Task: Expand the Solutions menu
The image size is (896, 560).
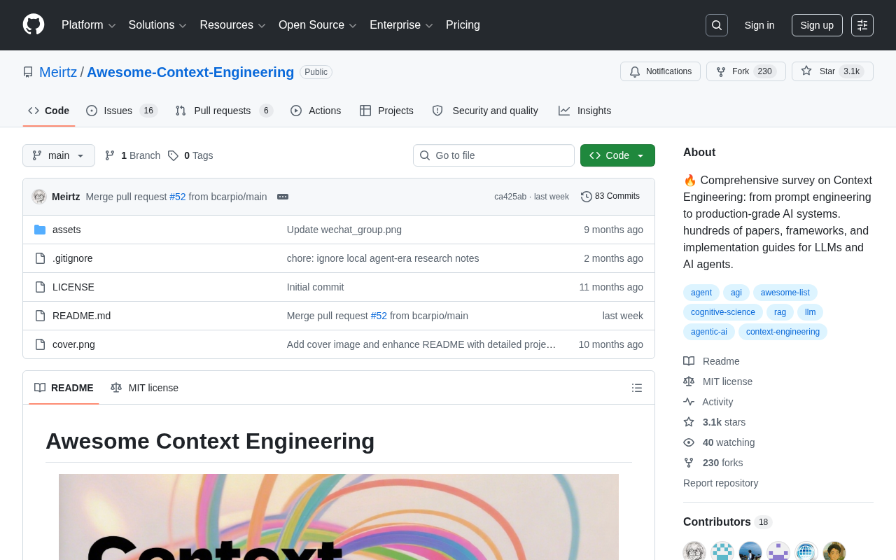Action: pos(157,25)
